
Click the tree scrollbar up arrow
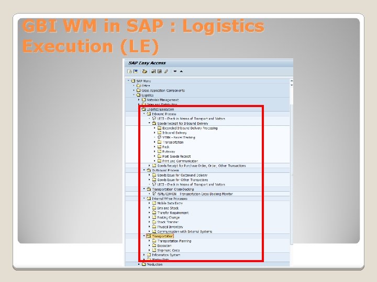tap(292, 81)
